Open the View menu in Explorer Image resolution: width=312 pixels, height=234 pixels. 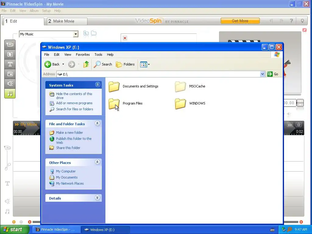tap(68, 55)
